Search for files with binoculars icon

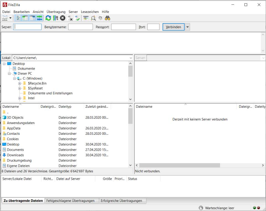click(108, 18)
